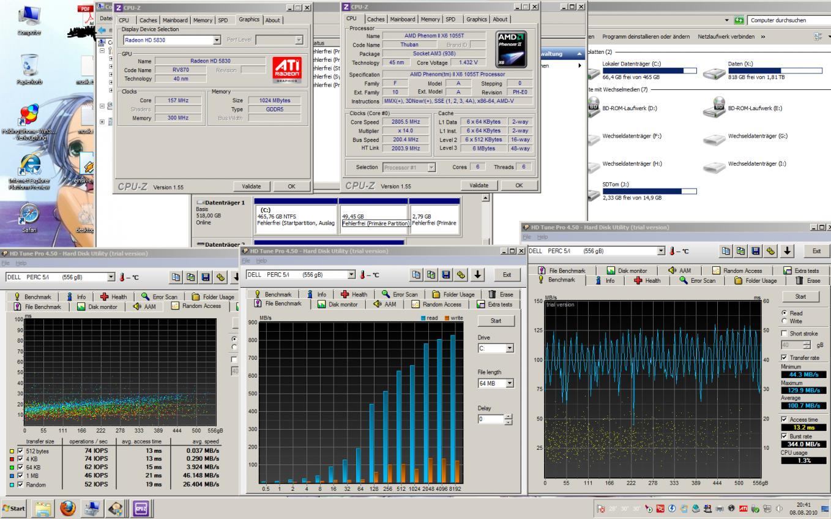The width and height of the screenshot is (831, 519).
Task: Open drive dropdown in left Random Access window
Action: 110,277
